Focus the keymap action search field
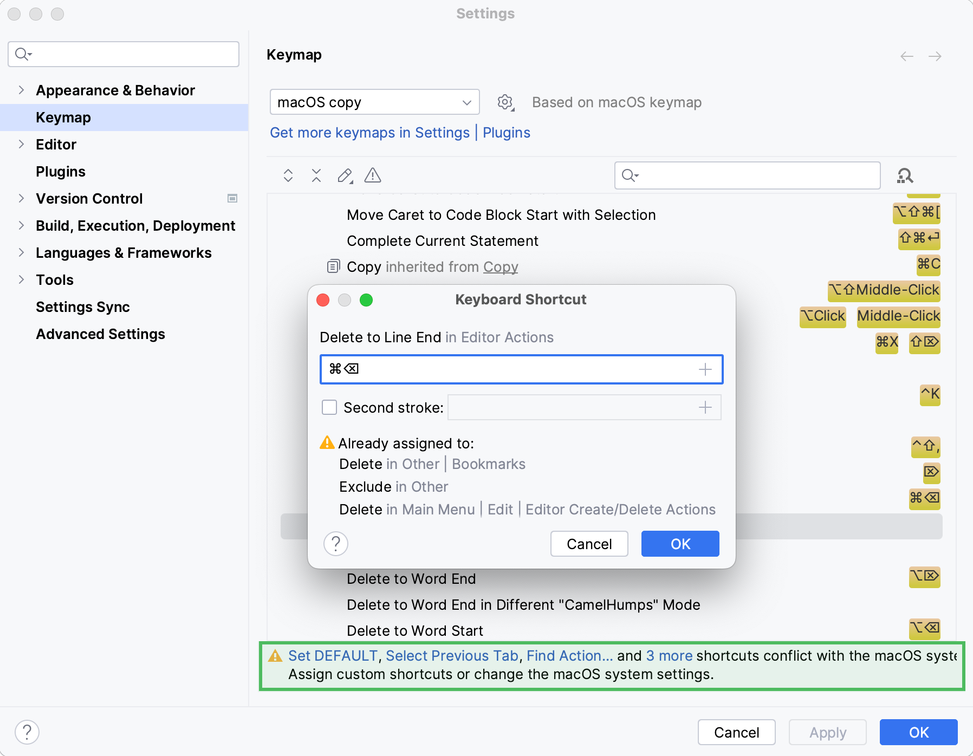 [748, 175]
